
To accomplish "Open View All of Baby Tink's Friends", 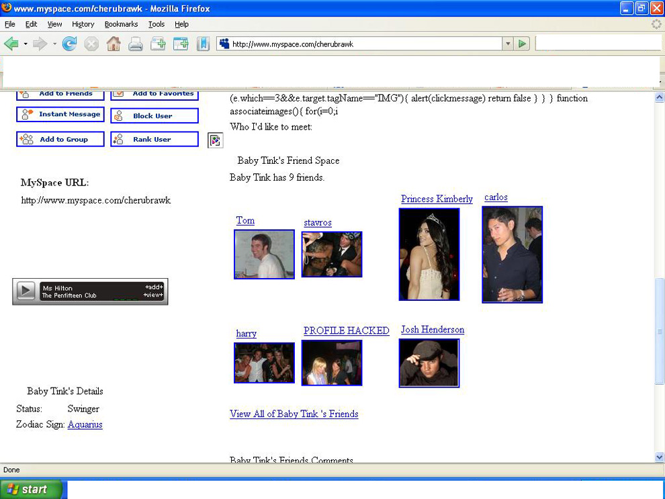I will [294, 414].
